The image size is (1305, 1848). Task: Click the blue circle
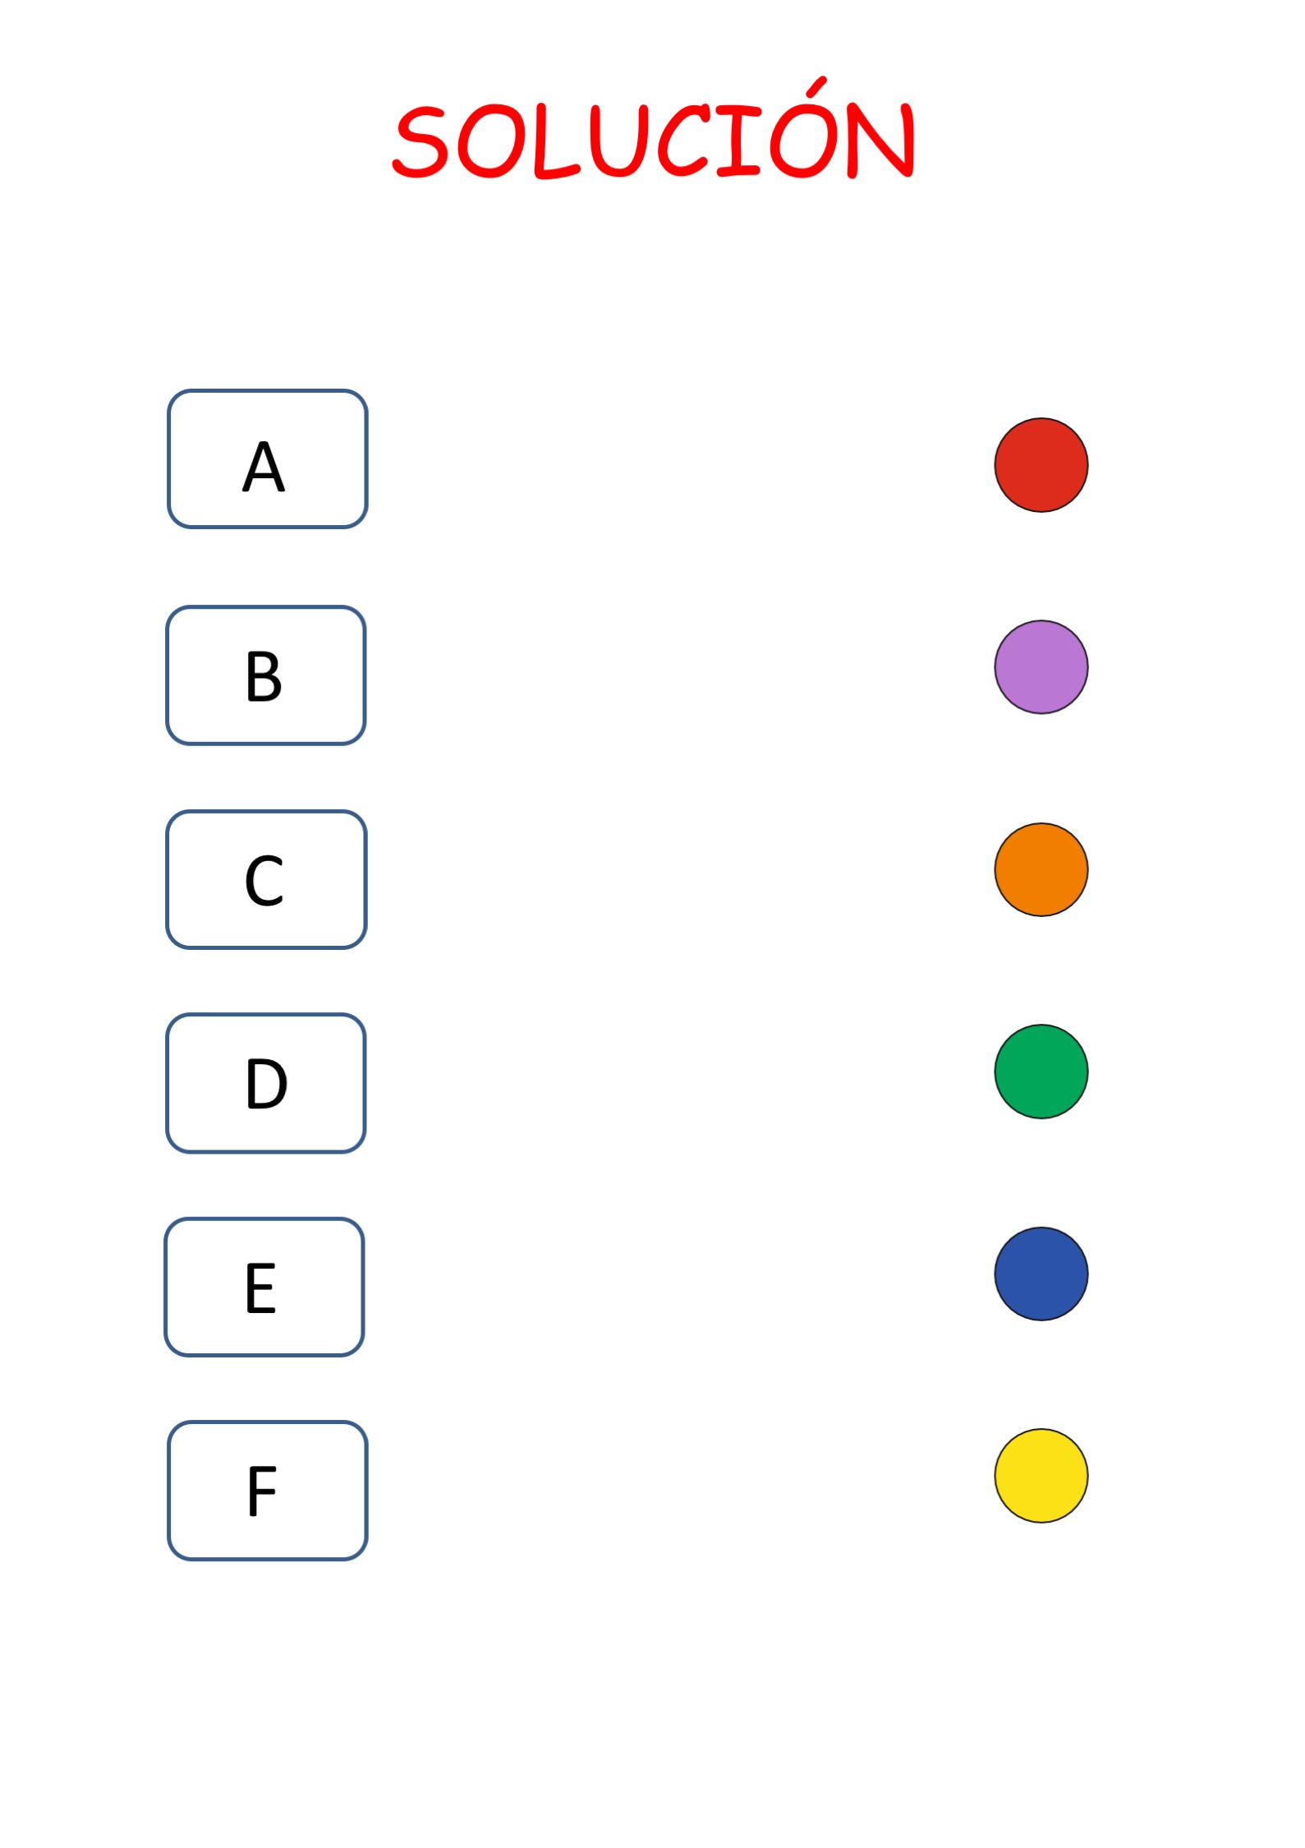(1041, 1274)
